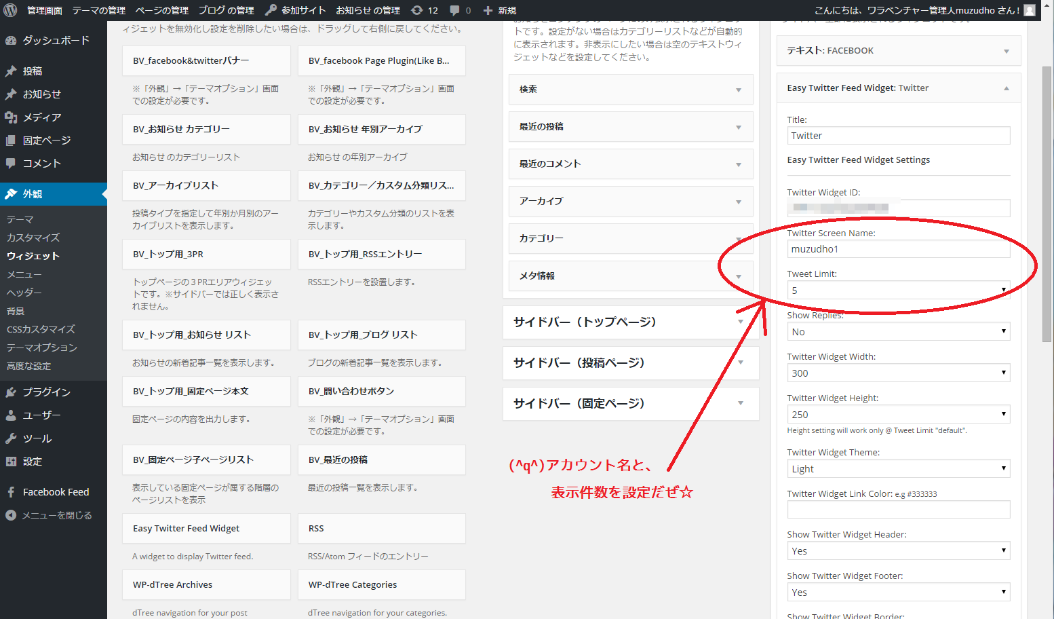This screenshot has width=1054, height=619.
Task: Open お知らせ in the sidebar menu
Action: 54,94
